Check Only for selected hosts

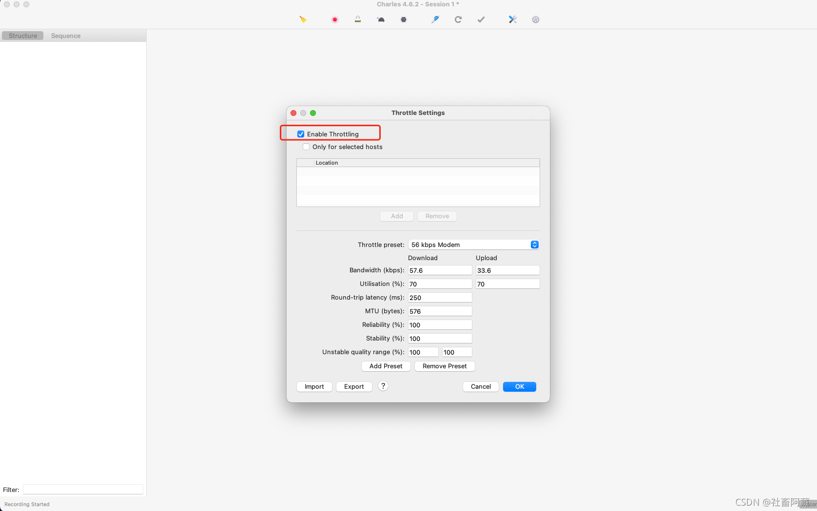click(x=306, y=147)
